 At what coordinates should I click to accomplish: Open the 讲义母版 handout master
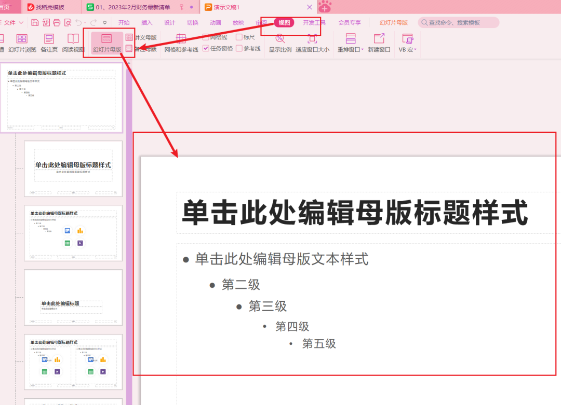[141, 37]
